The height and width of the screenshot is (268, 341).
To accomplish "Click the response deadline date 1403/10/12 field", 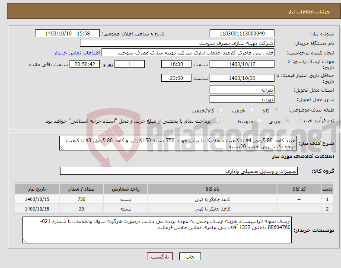I will [x=242, y=64].
